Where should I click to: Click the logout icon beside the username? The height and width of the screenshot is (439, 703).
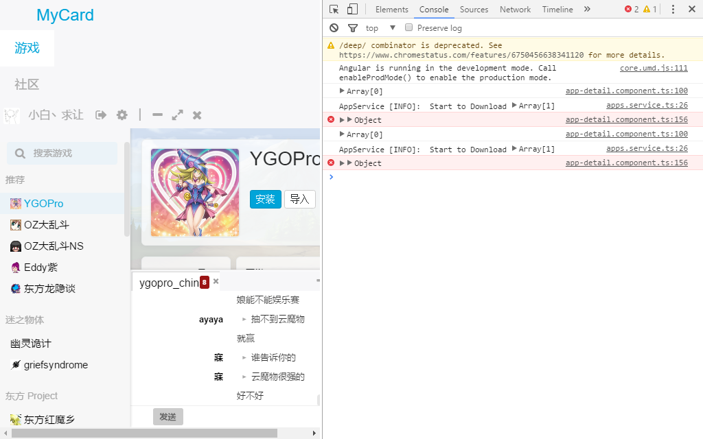pyautogui.click(x=101, y=115)
